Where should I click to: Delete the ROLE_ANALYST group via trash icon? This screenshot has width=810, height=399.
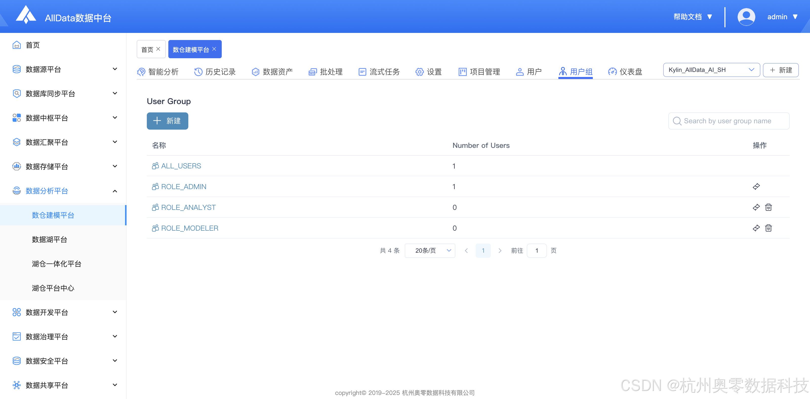768,207
